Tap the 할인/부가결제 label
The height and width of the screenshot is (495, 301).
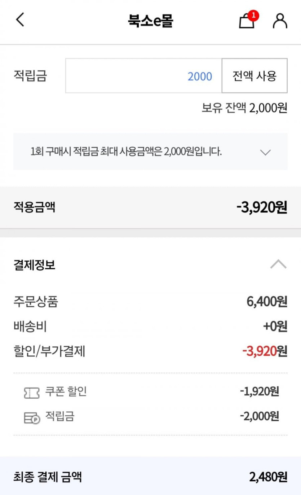[49, 351]
